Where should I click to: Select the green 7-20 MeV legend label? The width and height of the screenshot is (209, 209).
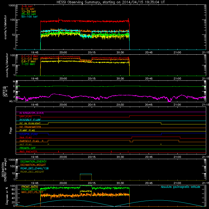coord(28,64)
